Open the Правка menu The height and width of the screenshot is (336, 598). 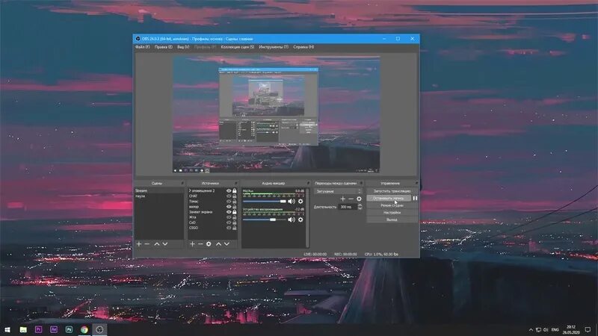[163, 47]
